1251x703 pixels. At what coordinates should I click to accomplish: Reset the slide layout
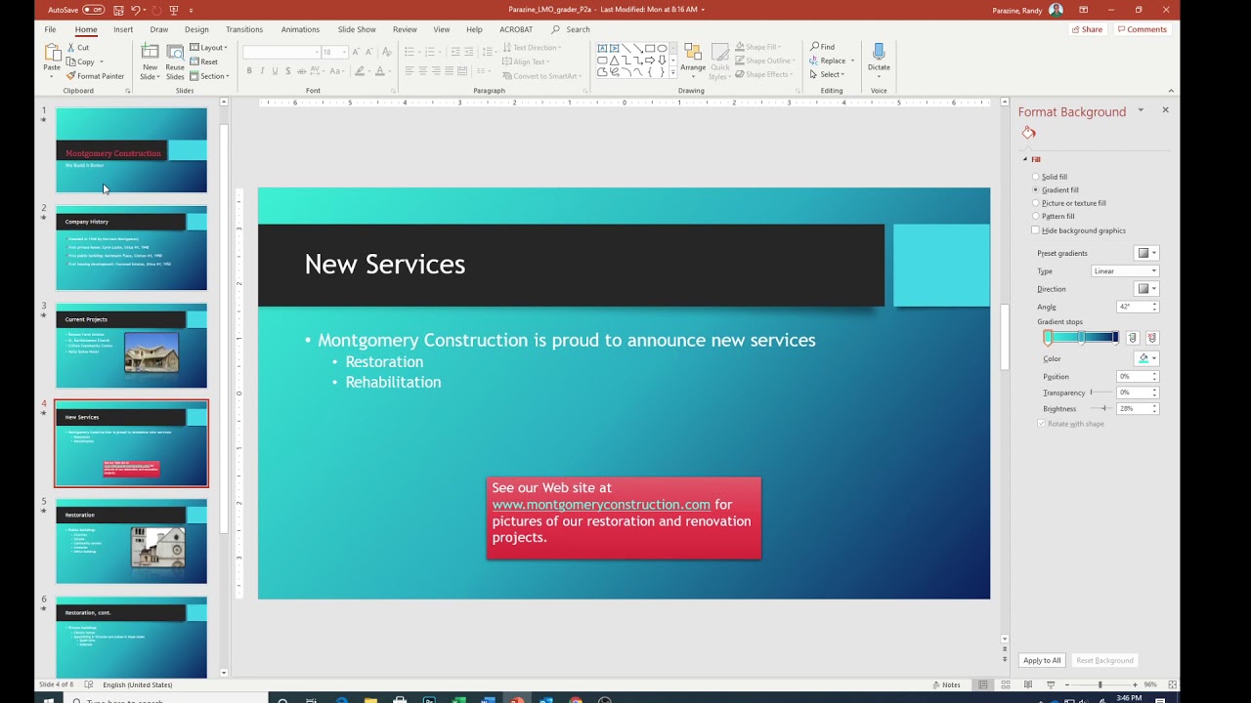pos(203,62)
